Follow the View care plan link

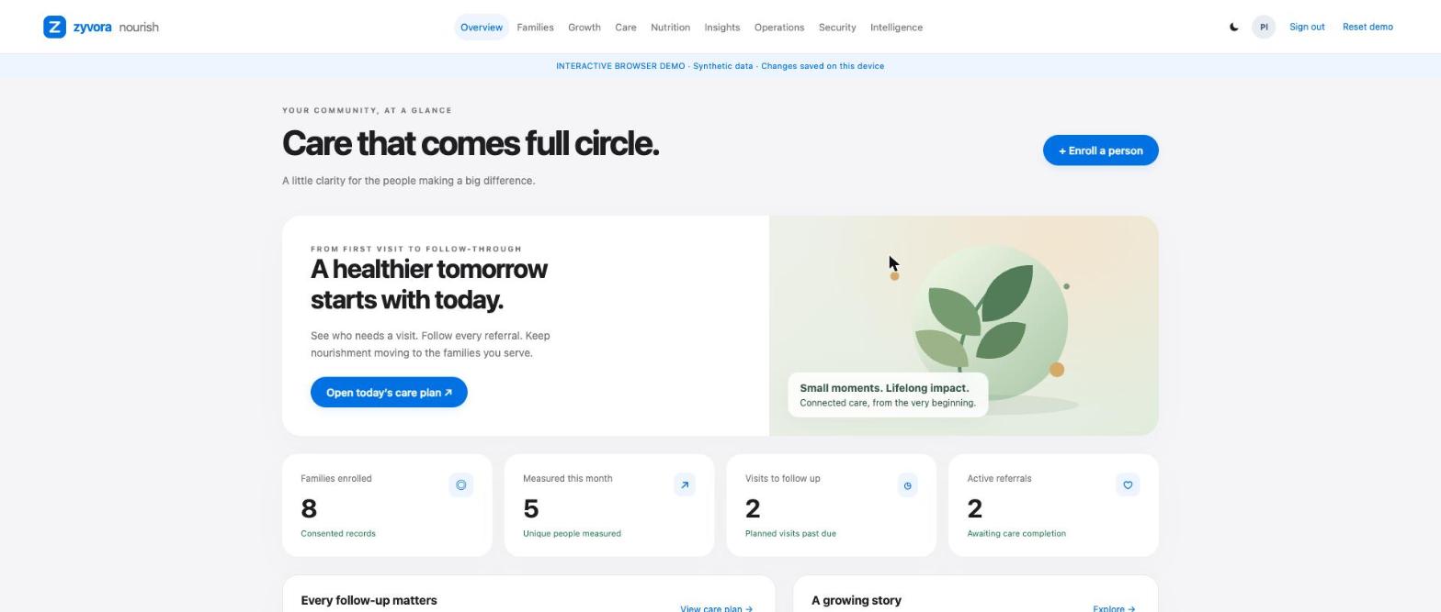[716, 607]
